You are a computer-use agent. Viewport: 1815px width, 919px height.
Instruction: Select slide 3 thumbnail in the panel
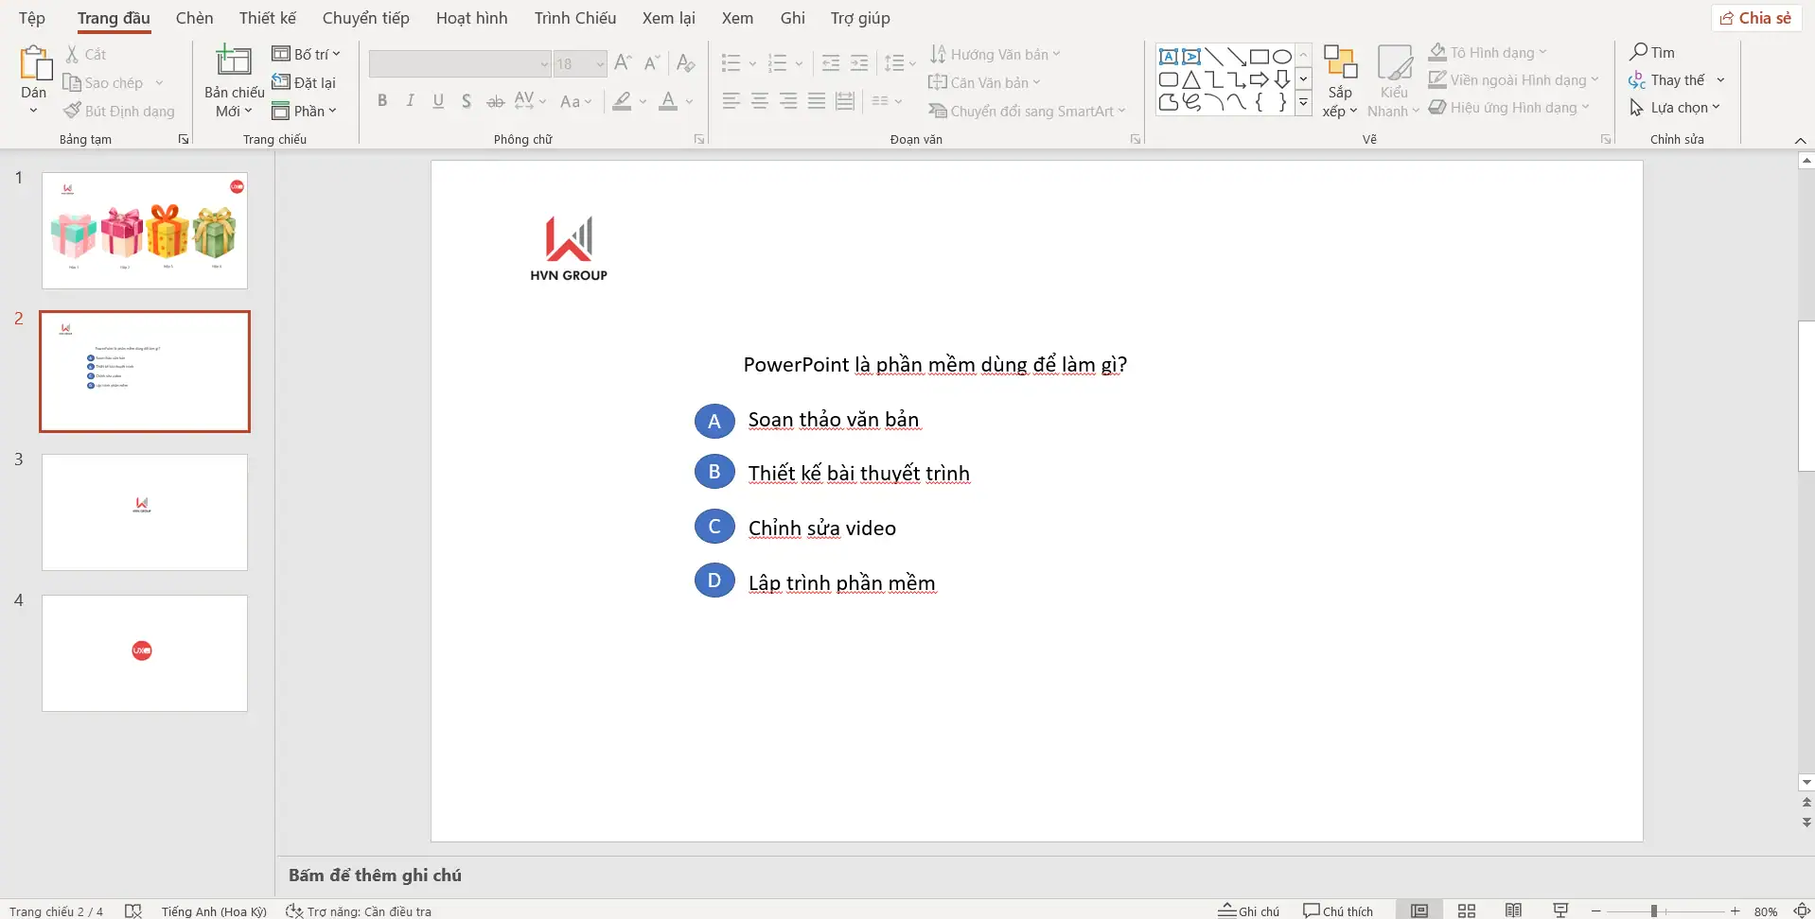pyautogui.click(x=144, y=512)
